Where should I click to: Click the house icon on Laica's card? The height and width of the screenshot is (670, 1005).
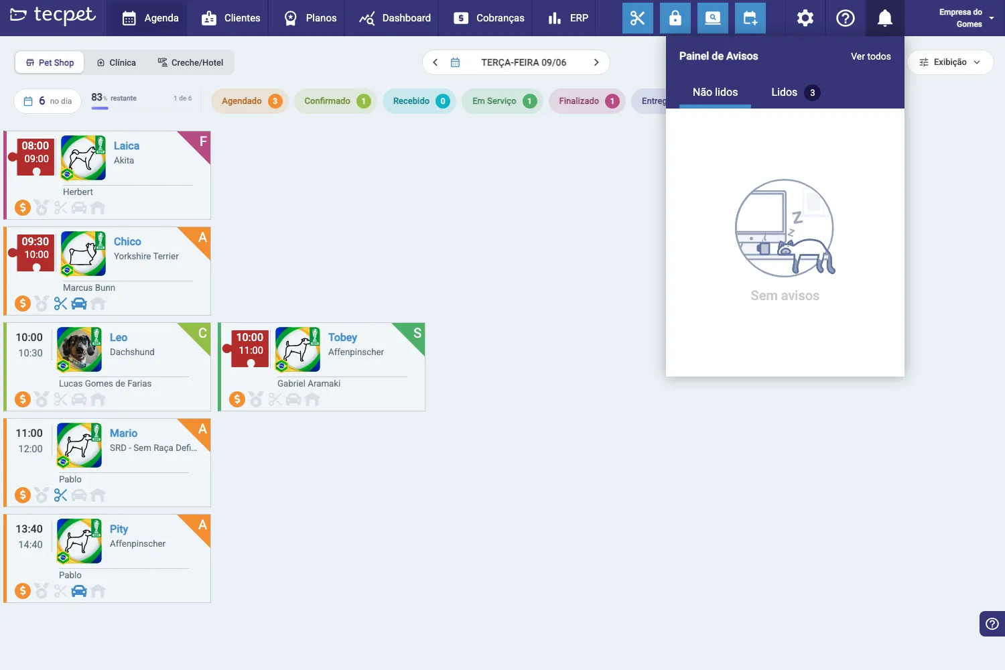[98, 208]
